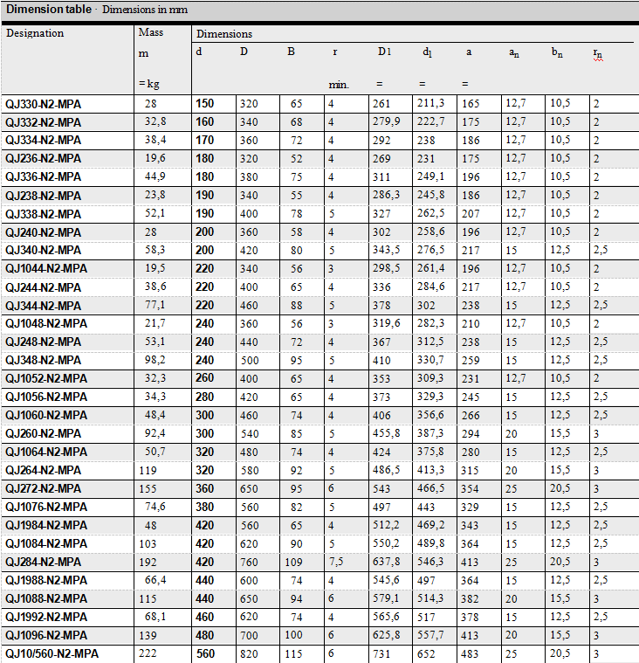Click the QJ284-N2-MPA designation
This screenshot has width=639, height=663.
[44, 563]
